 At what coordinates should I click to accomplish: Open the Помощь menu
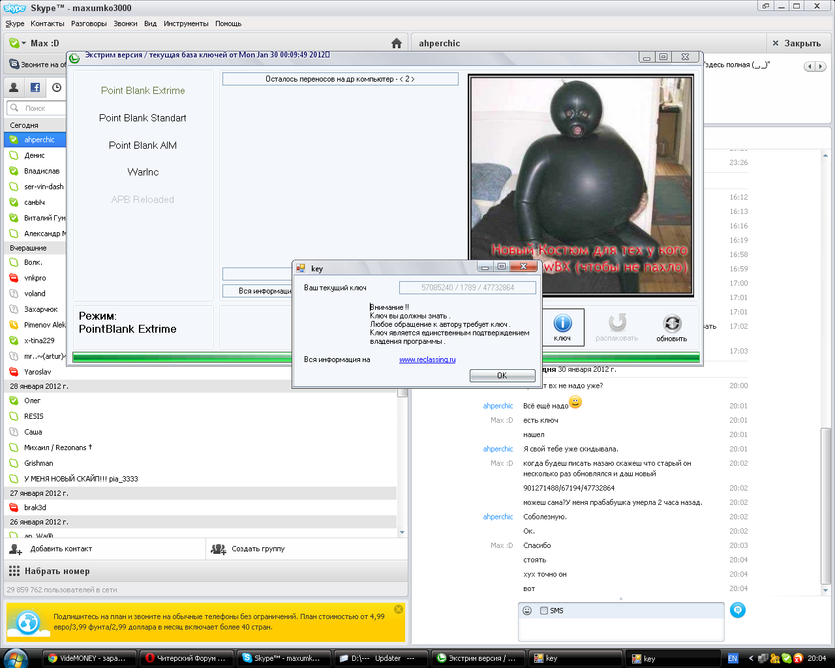tap(228, 23)
